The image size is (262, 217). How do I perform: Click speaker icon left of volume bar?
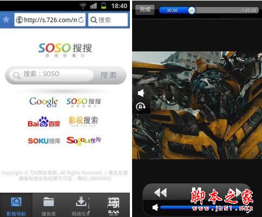click(155, 208)
